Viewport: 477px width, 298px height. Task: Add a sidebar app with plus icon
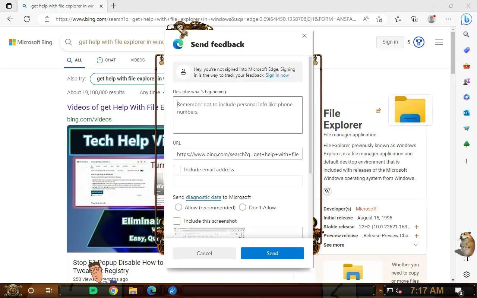pyautogui.click(x=466, y=161)
